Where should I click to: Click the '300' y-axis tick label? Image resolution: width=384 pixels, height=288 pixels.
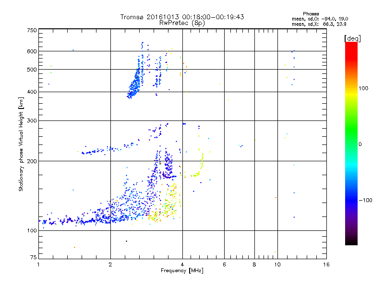tap(32, 121)
